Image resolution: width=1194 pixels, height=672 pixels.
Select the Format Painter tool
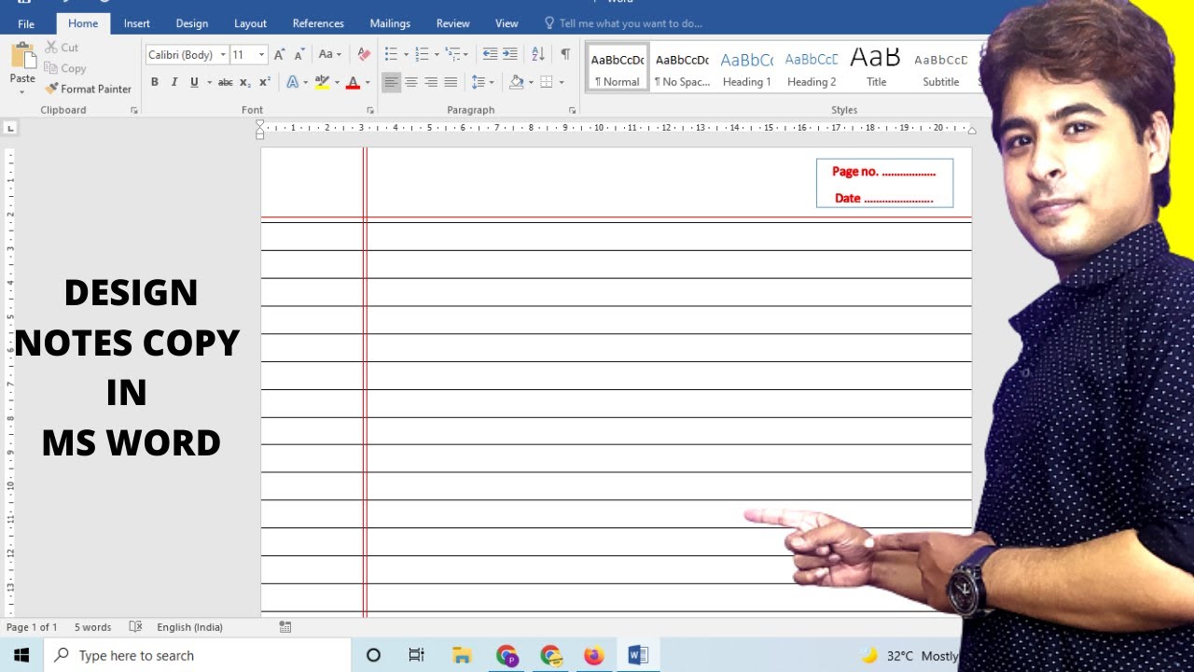89,89
